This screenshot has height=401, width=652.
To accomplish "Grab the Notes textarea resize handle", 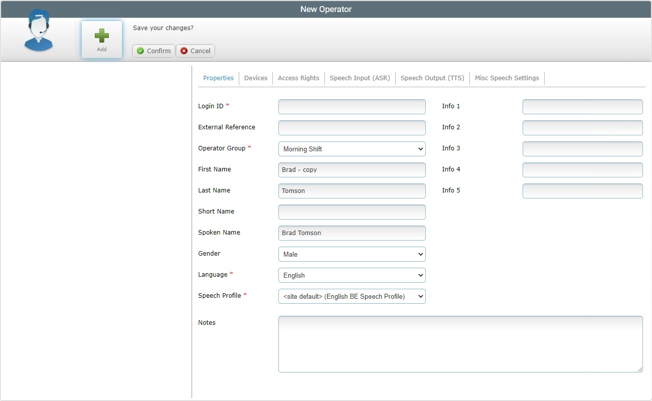I will (x=639, y=369).
